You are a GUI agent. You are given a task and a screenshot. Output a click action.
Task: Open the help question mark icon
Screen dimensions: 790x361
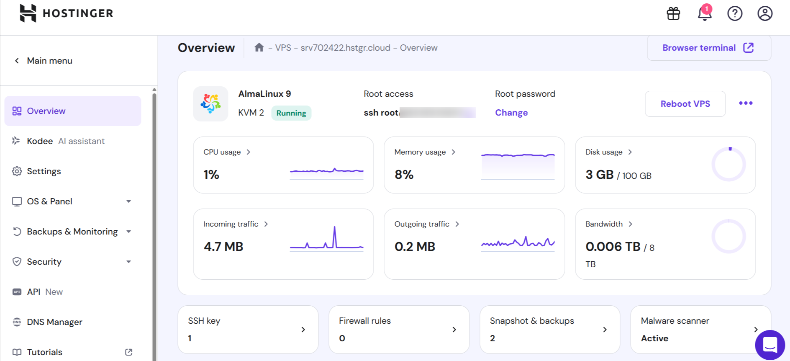735,13
